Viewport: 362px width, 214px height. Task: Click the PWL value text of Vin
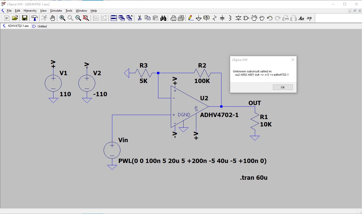coord(192,161)
